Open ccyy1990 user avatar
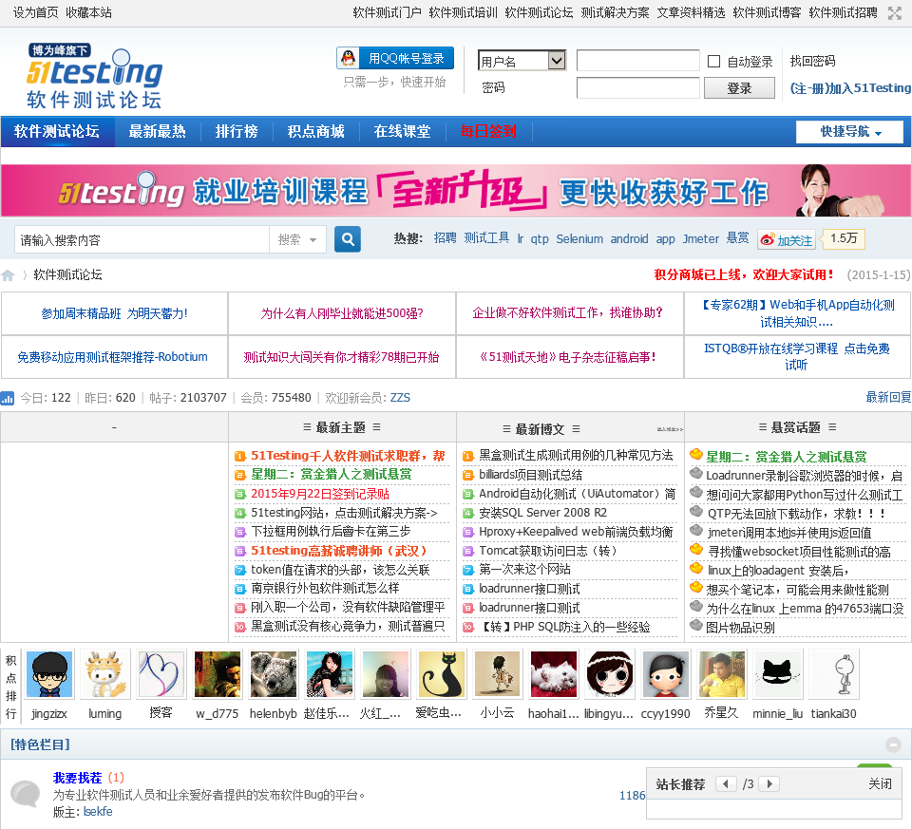Viewport: 912px width, 829px height. [665, 674]
